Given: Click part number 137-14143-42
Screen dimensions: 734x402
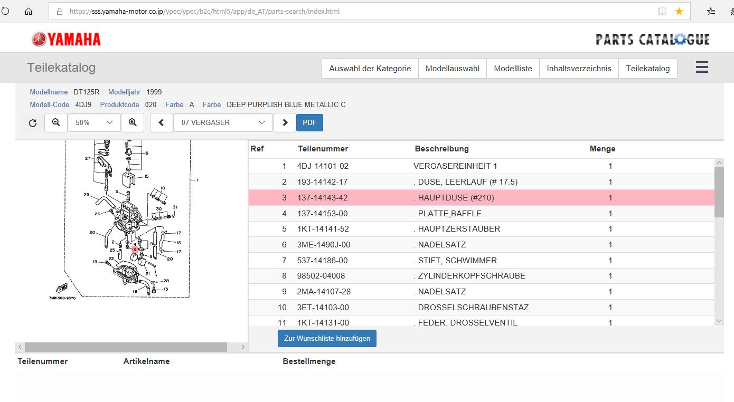Looking at the screenshot, I should point(322,198).
